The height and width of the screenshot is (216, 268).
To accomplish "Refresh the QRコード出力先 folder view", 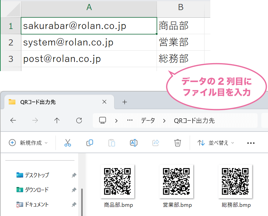I will pos(79,120).
